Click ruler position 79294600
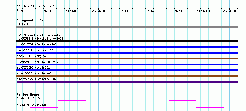The width and height of the screenshot is (246, 111). (x=203, y=11)
